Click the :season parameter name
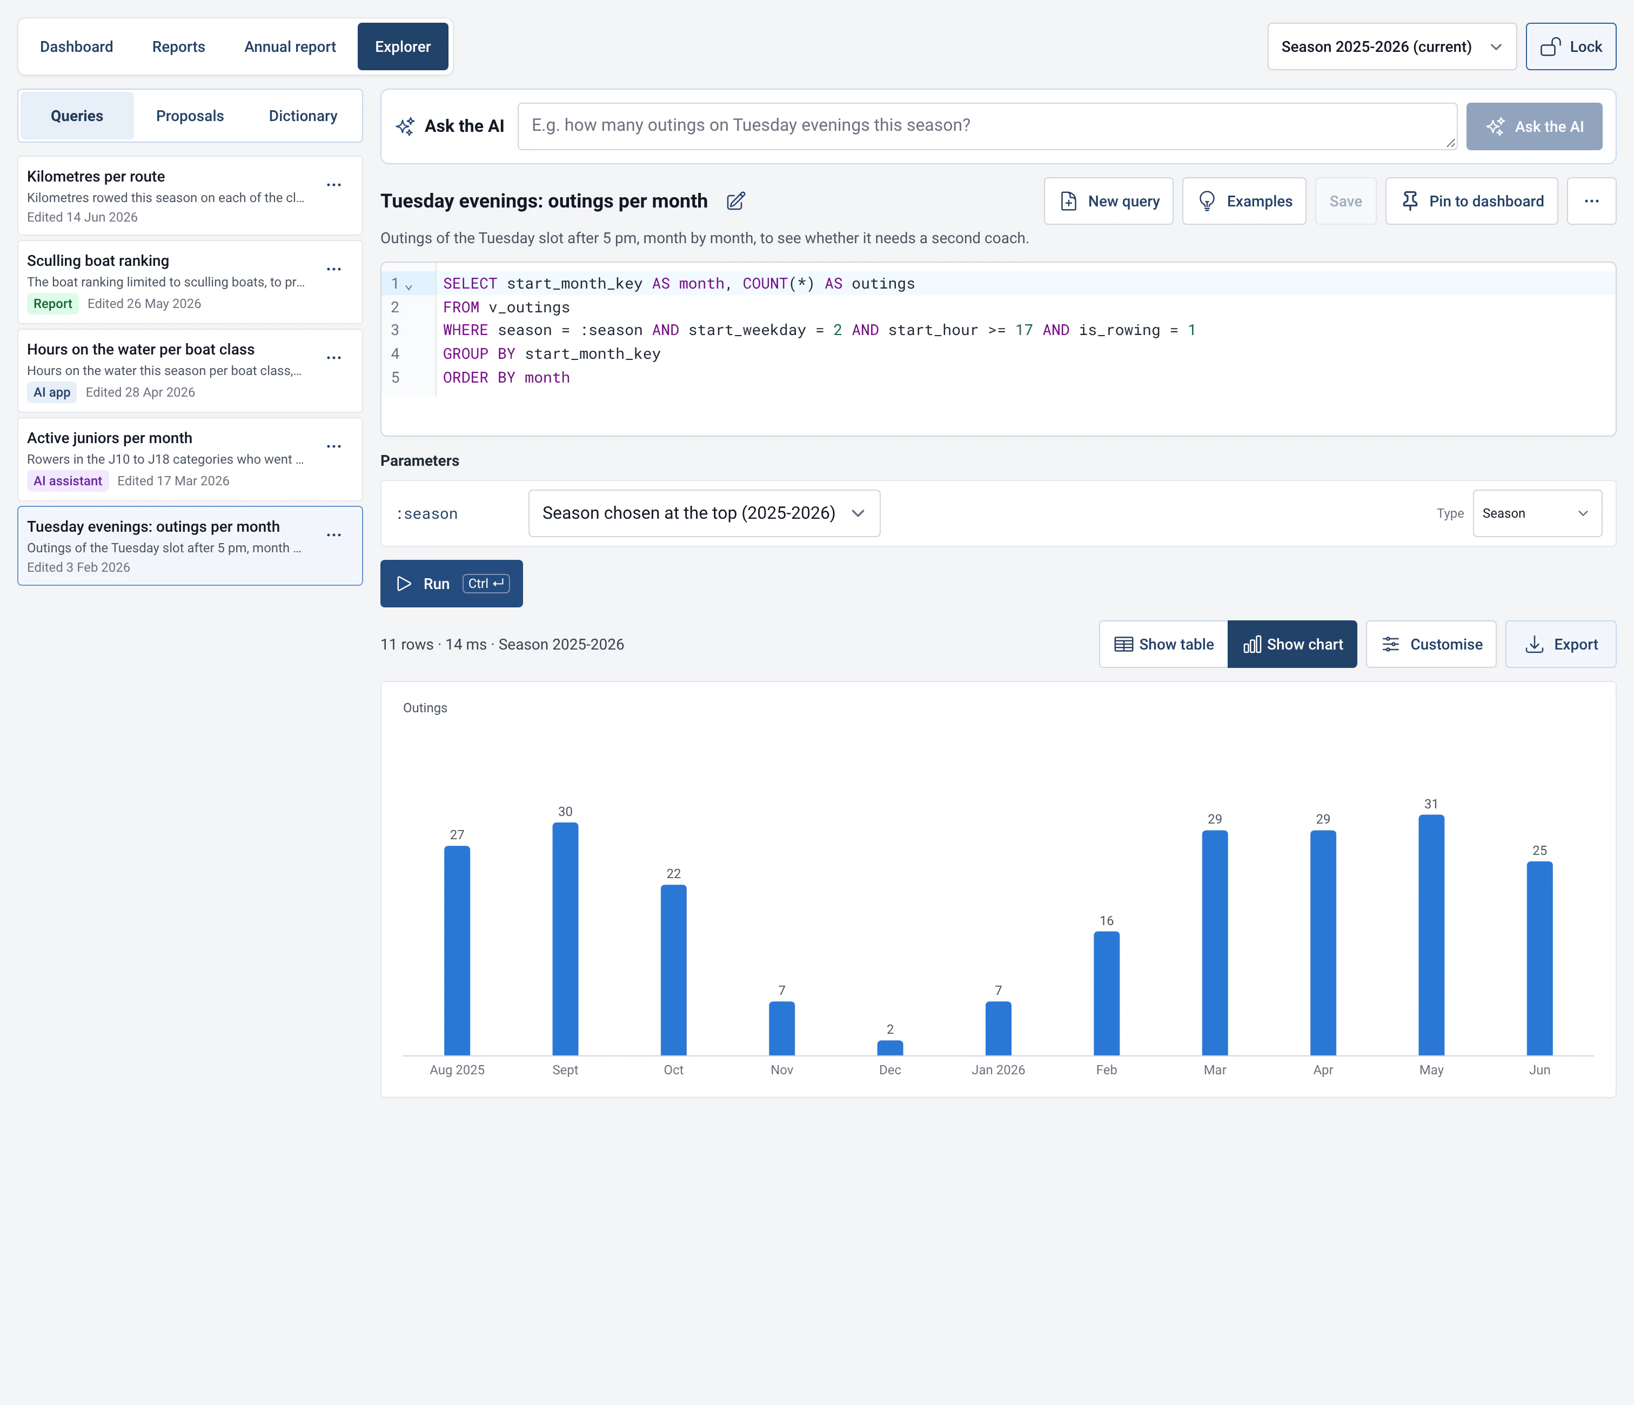Screen dimensions: 1634x1405 click(427, 514)
